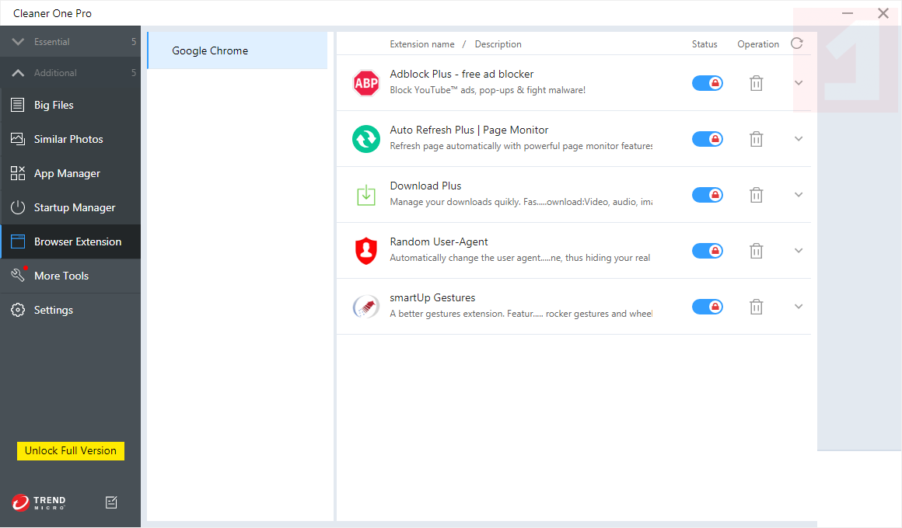
Task: Click the Operation column header
Action: [x=758, y=44]
